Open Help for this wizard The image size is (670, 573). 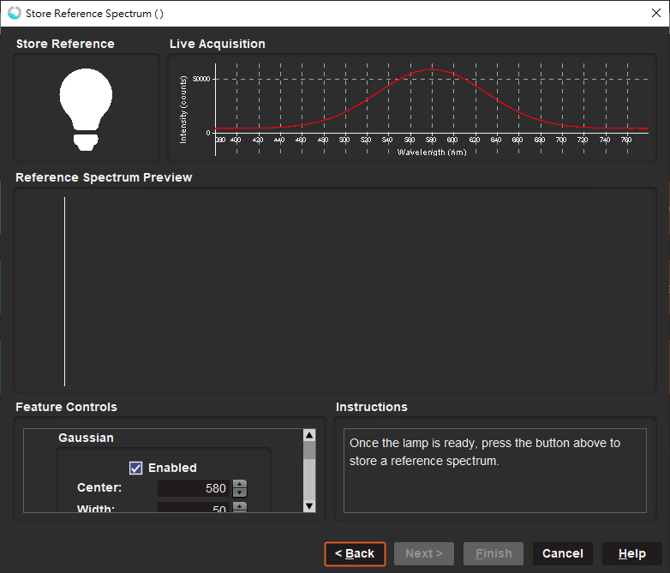tap(631, 553)
